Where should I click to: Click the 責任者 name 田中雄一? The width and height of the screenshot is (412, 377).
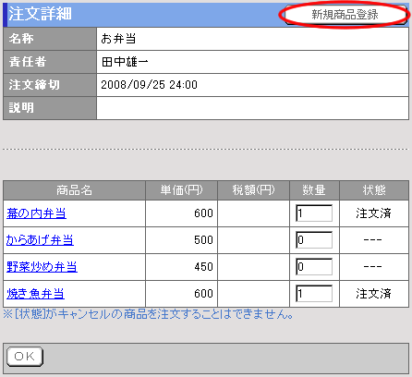tap(125, 62)
